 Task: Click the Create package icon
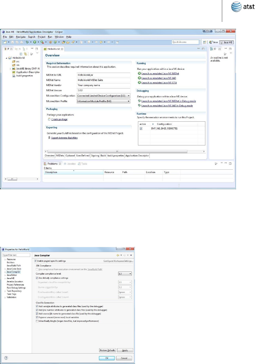tap(49, 119)
